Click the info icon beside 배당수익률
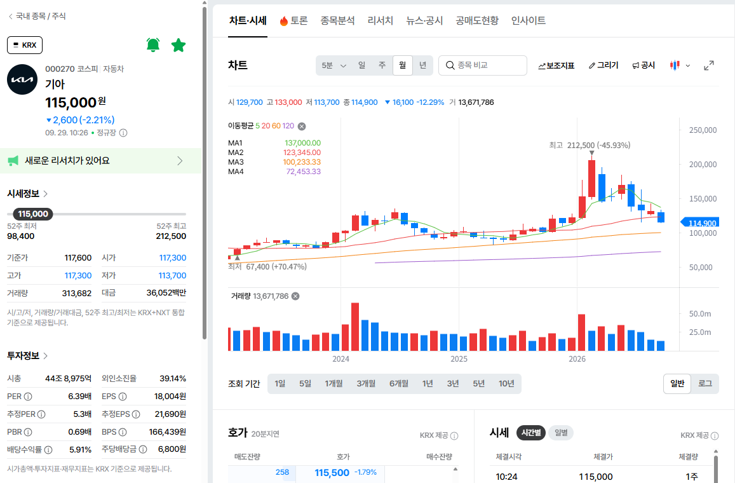This screenshot has width=735, height=483. pyautogui.click(x=48, y=450)
